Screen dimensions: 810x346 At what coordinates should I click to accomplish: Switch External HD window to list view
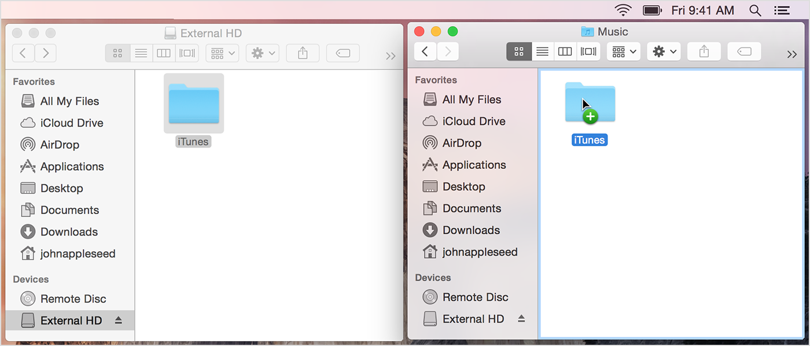click(141, 53)
